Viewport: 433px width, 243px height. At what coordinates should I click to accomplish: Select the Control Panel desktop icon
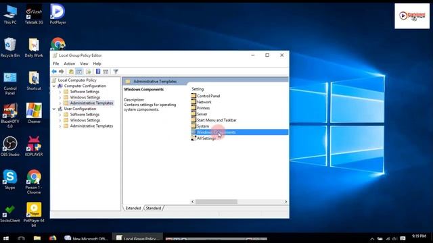10,83
